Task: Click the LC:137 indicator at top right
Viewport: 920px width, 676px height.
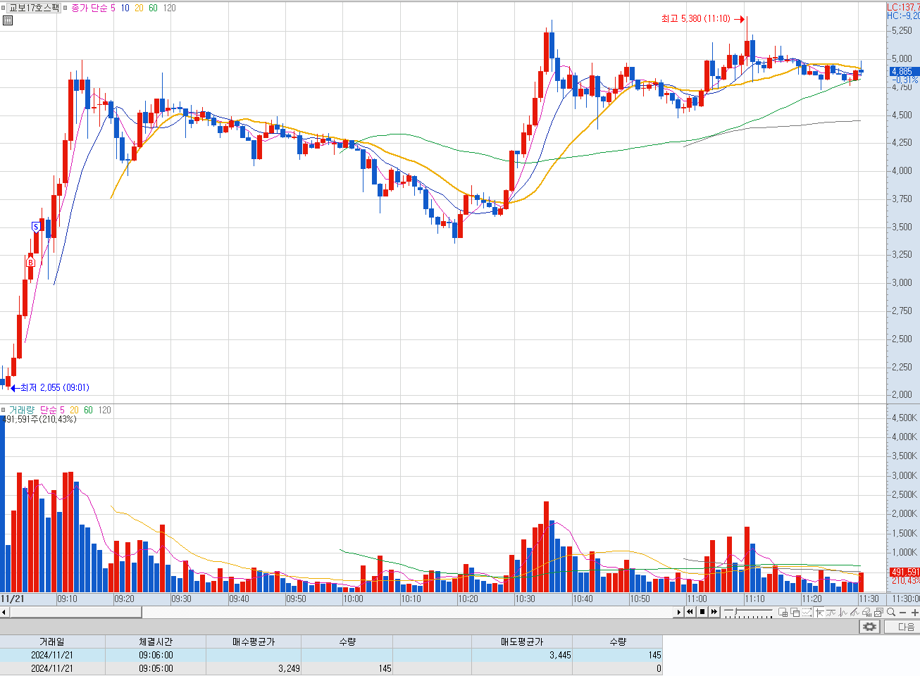Action: [x=903, y=7]
